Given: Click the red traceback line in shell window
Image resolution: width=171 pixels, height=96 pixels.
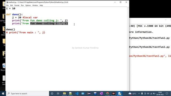Looking at the screenshot, I should pyautogui.click(x=150, y=56).
